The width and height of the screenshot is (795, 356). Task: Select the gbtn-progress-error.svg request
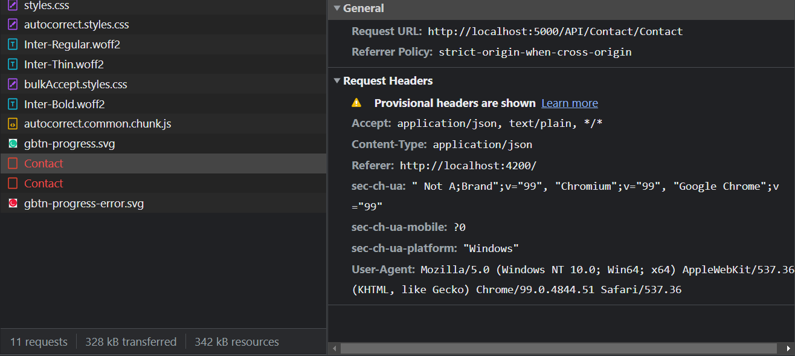click(163, 204)
